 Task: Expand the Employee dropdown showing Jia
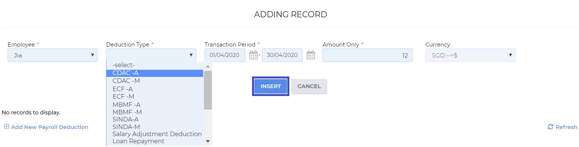(x=53, y=55)
